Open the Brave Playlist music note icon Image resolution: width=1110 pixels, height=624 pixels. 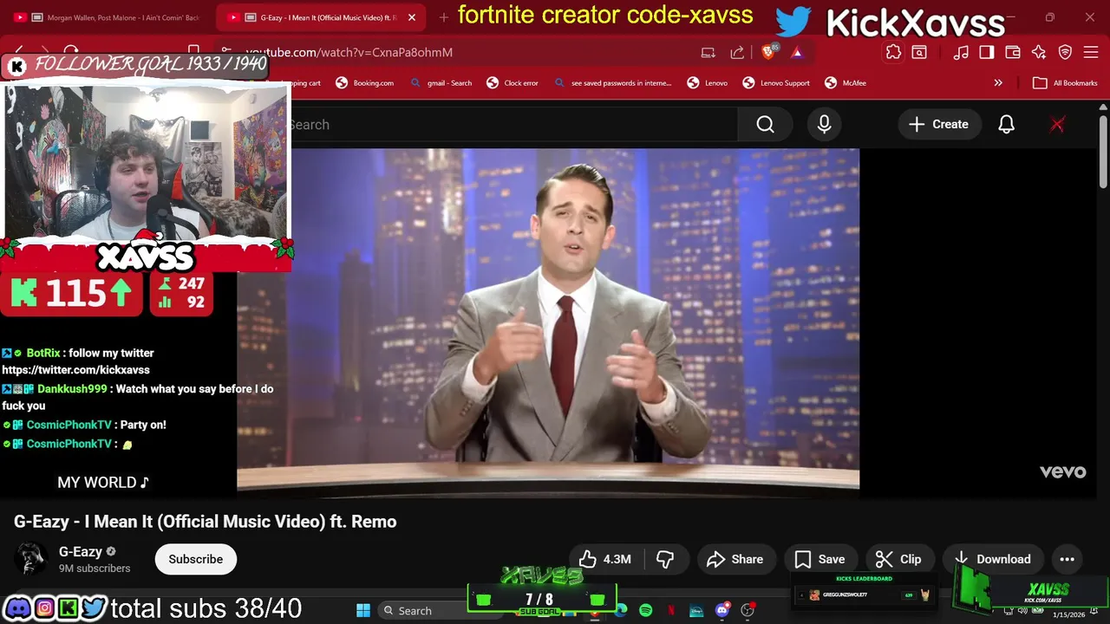coord(960,53)
